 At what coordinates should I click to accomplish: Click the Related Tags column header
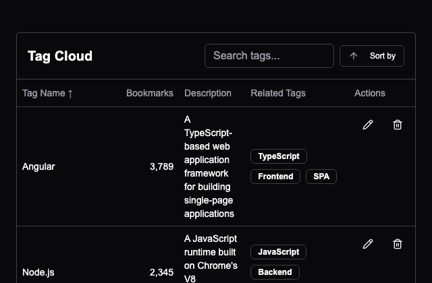[278, 93]
